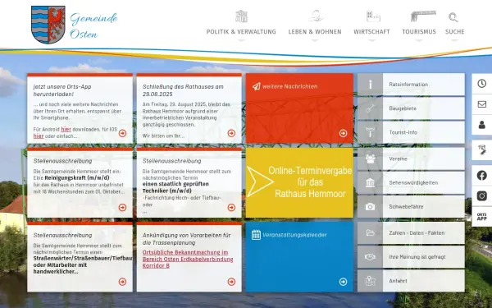Click the museum icon beside Sehenswürdigkeiten
Screen dimensions: 492x308
371,182
